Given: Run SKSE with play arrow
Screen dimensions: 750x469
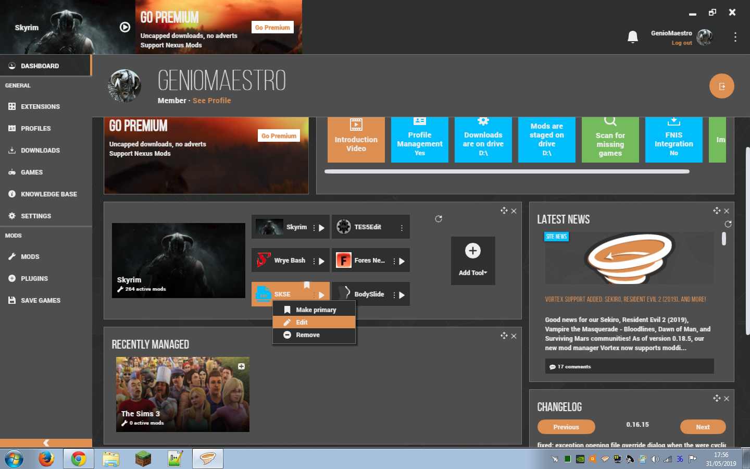Looking at the screenshot, I should 322,295.
